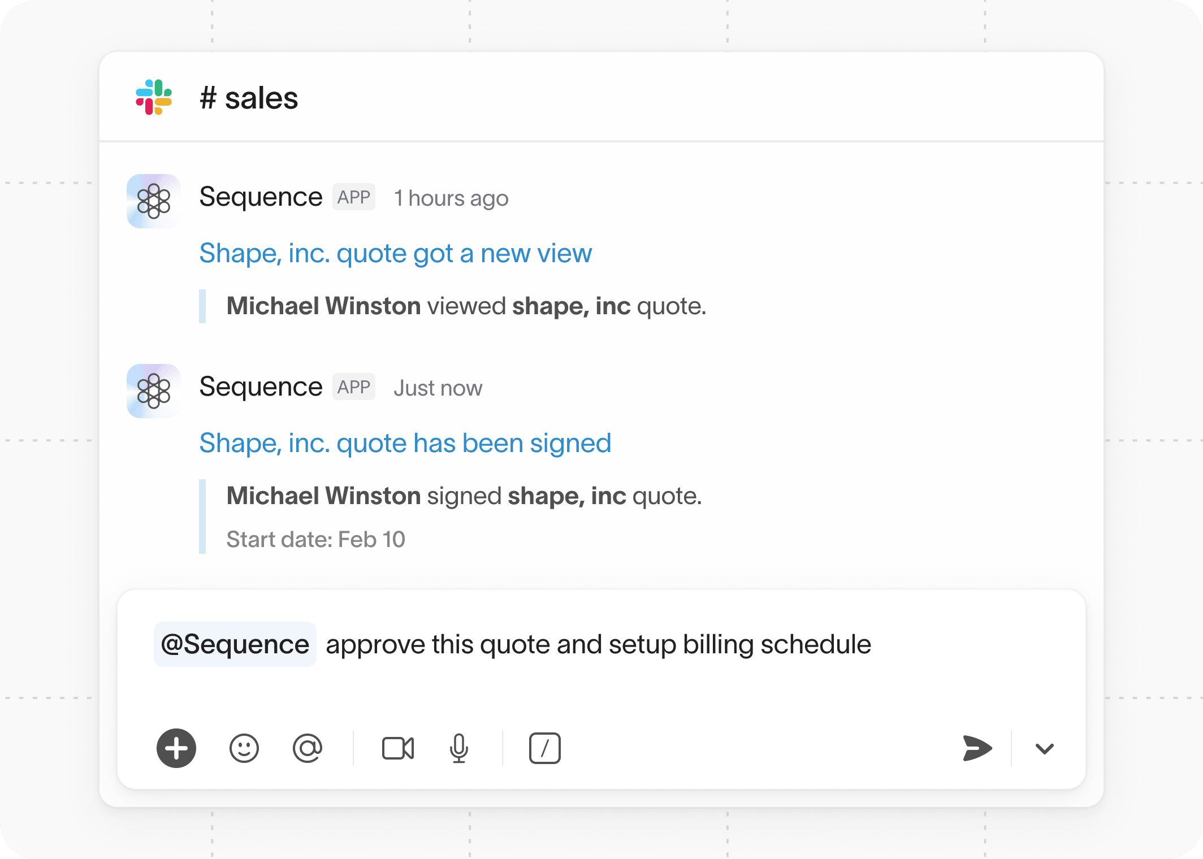Click the message input field text area
Image resolution: width=1203 pixels, height=859 pixels.
coord(565,644)
